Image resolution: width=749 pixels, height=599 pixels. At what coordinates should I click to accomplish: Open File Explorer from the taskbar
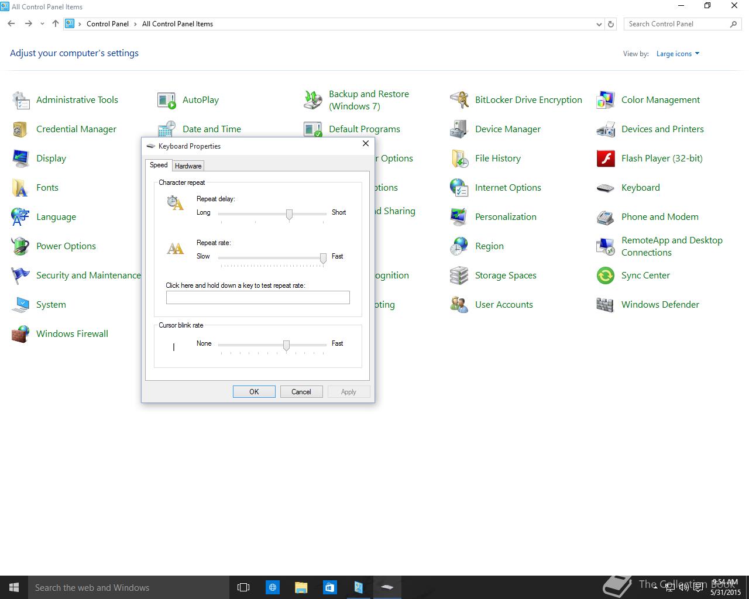coord(301,587)
